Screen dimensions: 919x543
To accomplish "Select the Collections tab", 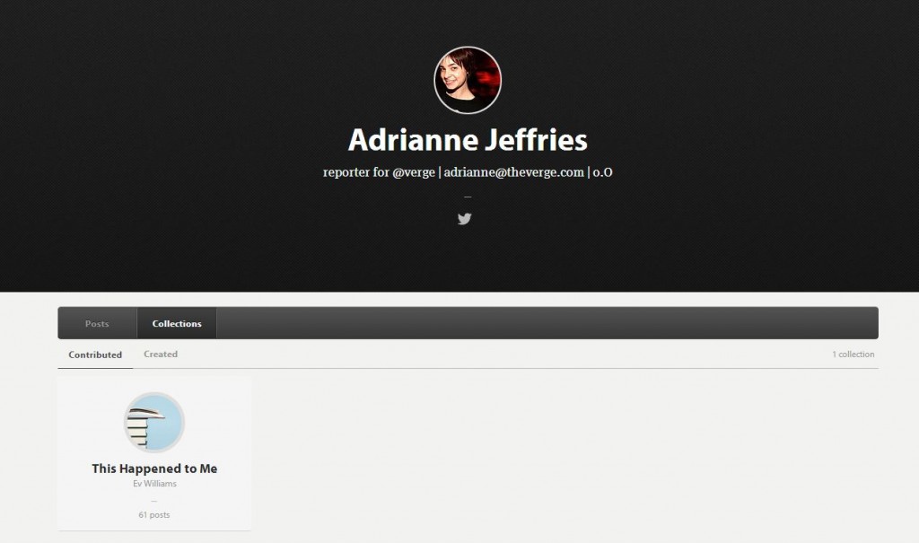I will tap(177, 323).
